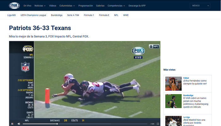
Task: Select UEFA Champions League tab
Action: click(33, 15)
